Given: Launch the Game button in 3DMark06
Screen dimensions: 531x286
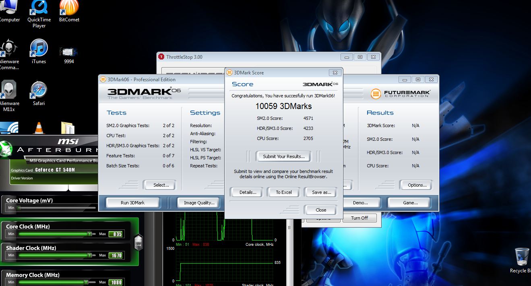Looking at the screenshot, I should (410, 203).
